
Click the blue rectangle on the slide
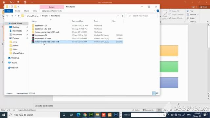(x=169, y=83)
